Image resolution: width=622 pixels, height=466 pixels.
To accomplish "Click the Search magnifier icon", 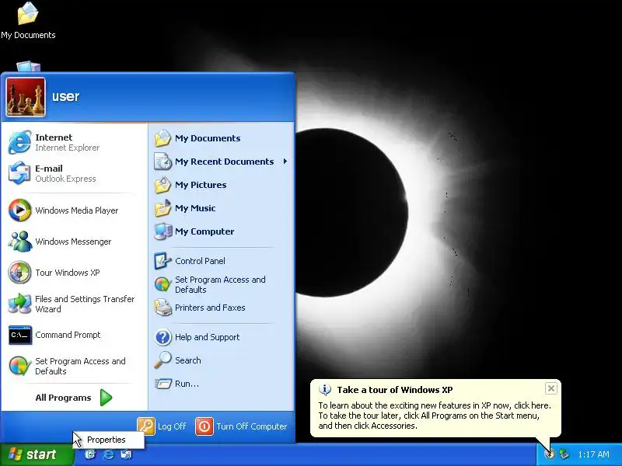I will [x=162, y=360].
